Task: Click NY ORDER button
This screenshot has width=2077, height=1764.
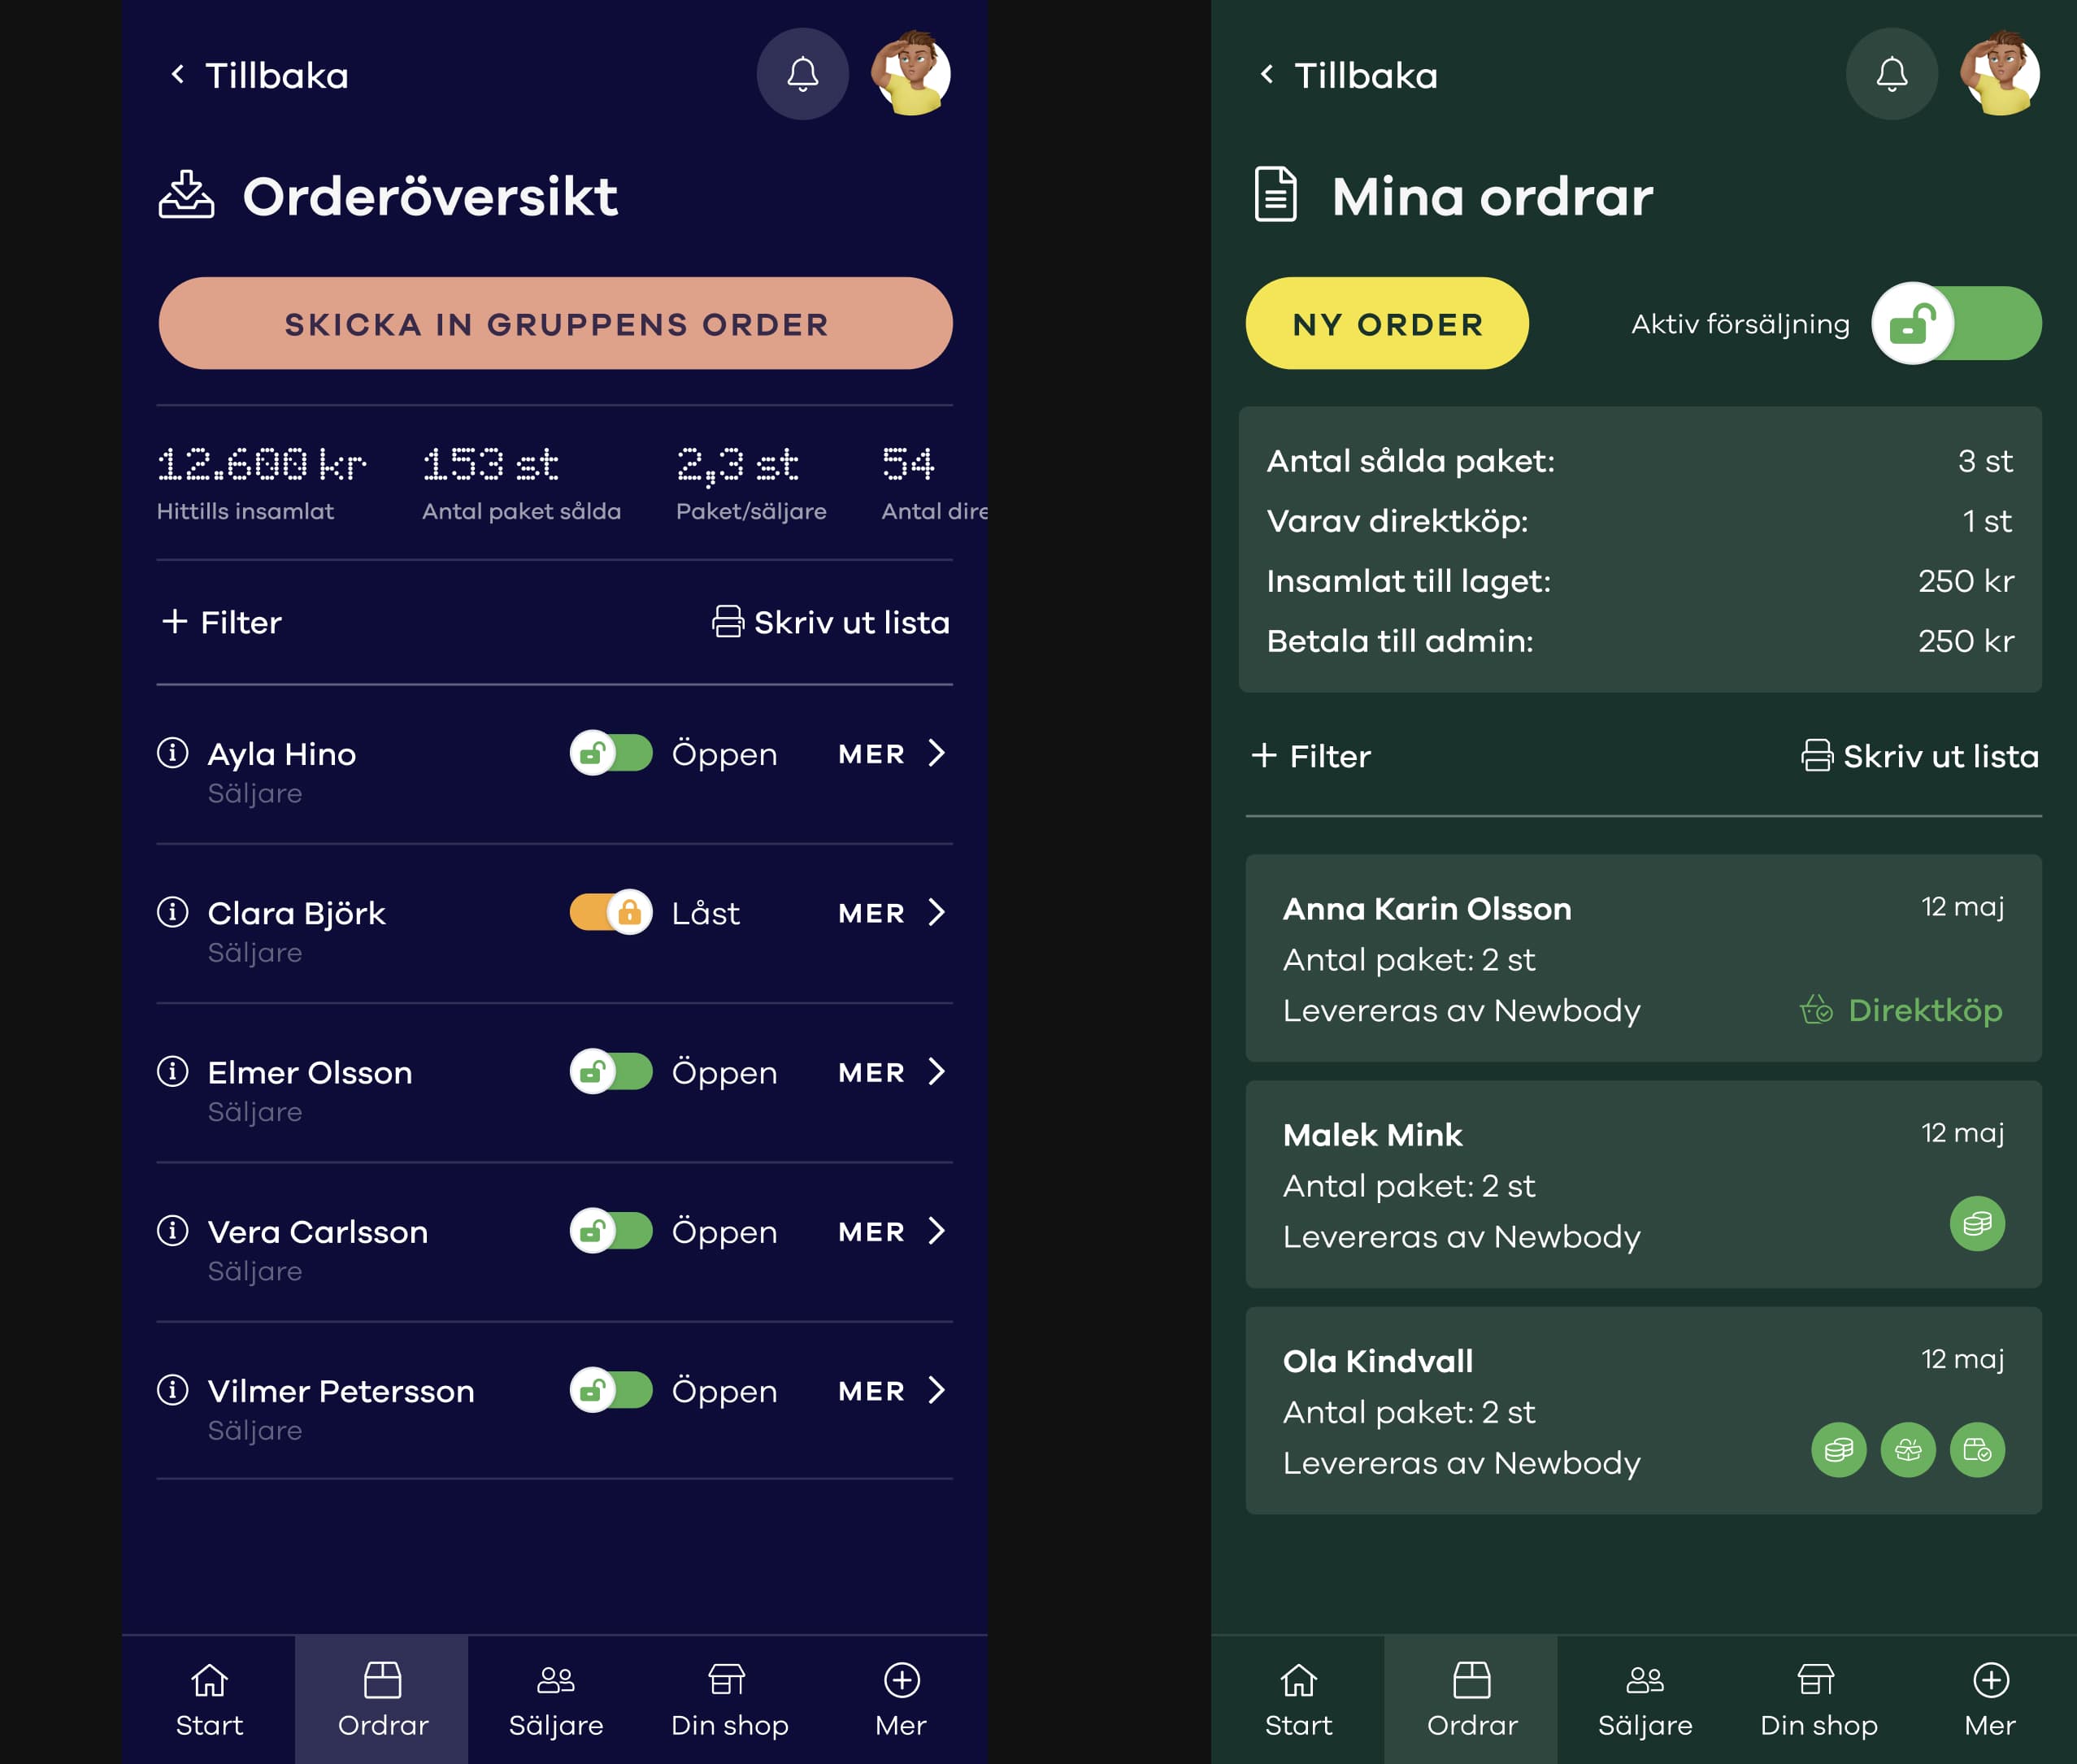Action: (1388, 322)
